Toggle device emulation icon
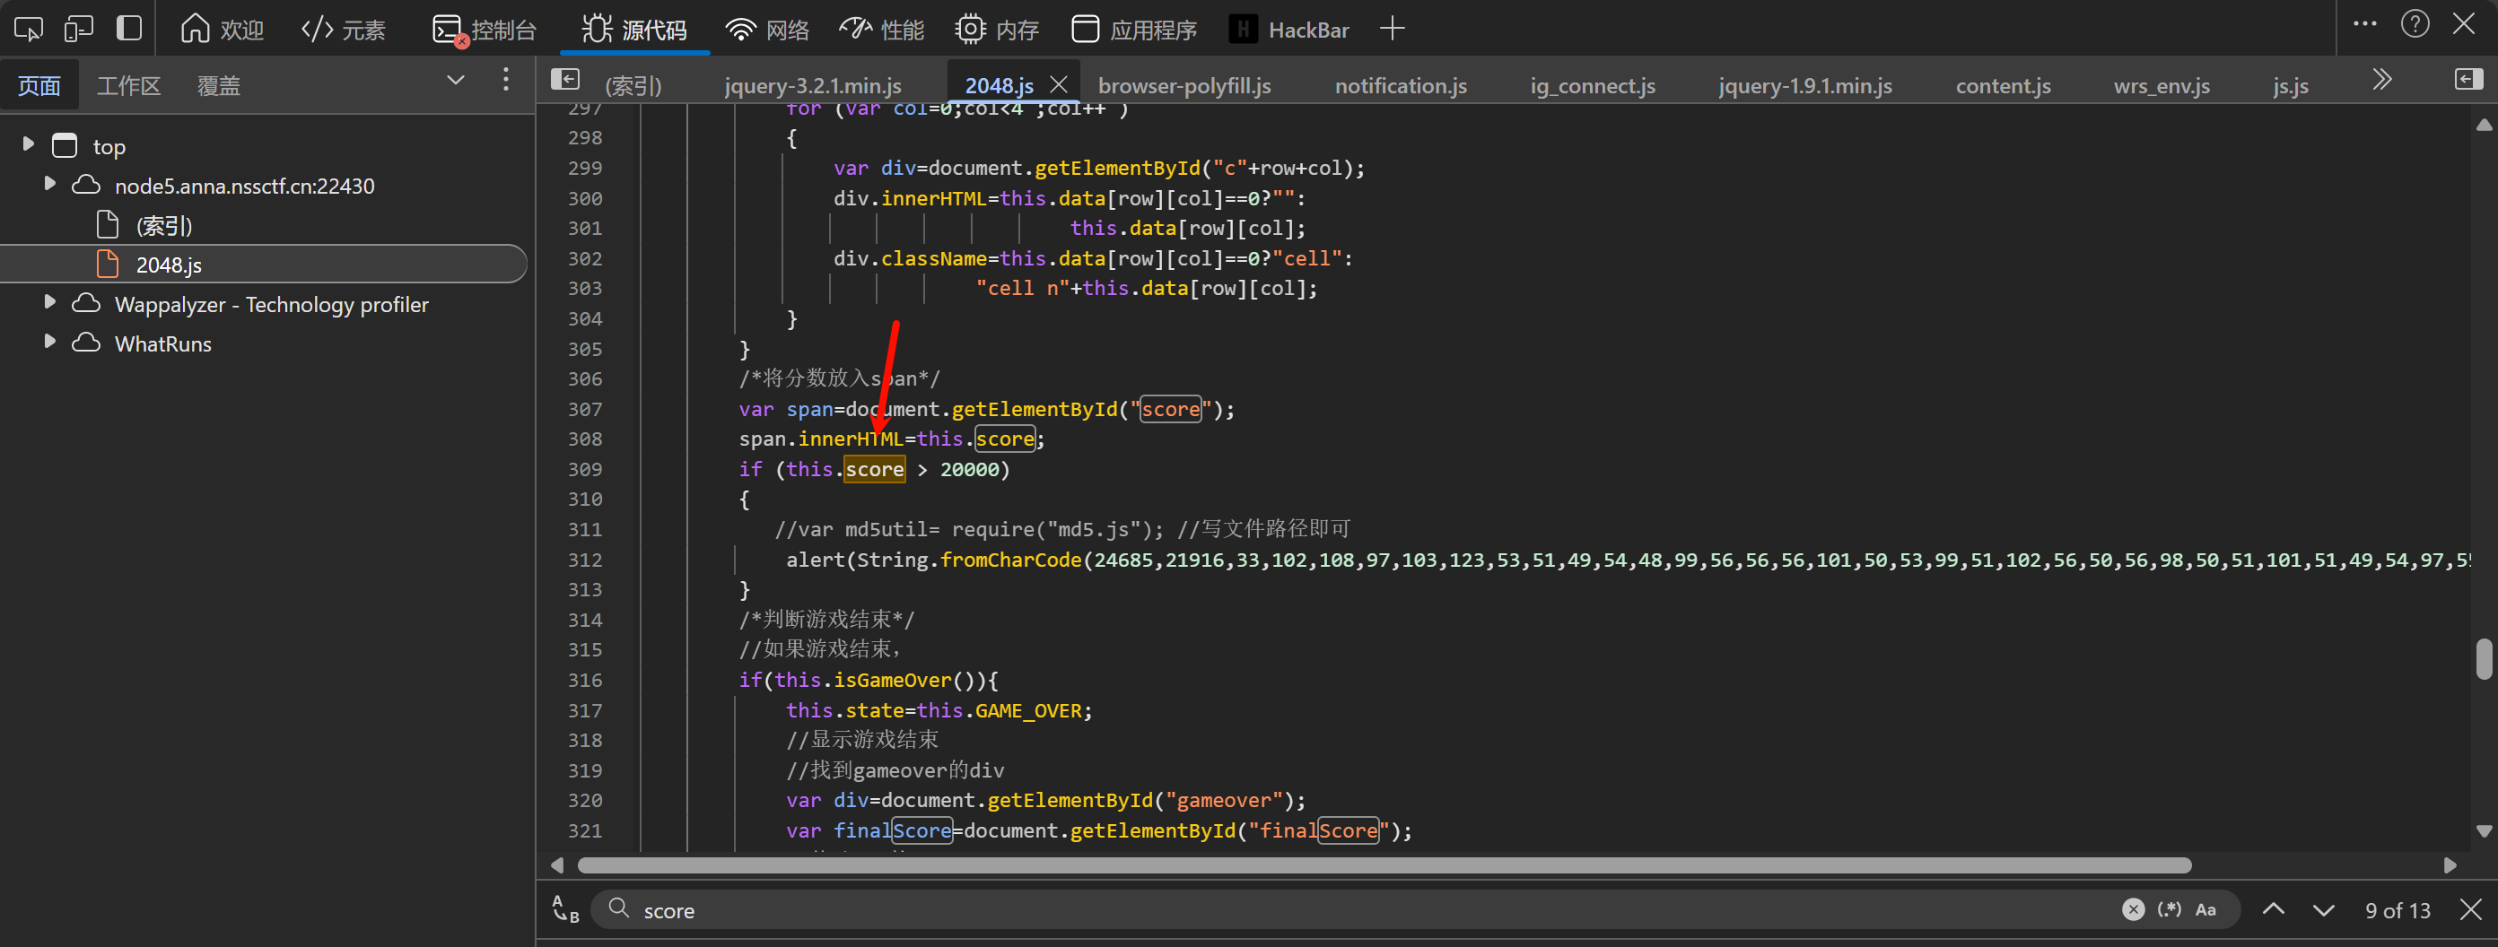This screenshot has height=947, width=2498. 79,29
